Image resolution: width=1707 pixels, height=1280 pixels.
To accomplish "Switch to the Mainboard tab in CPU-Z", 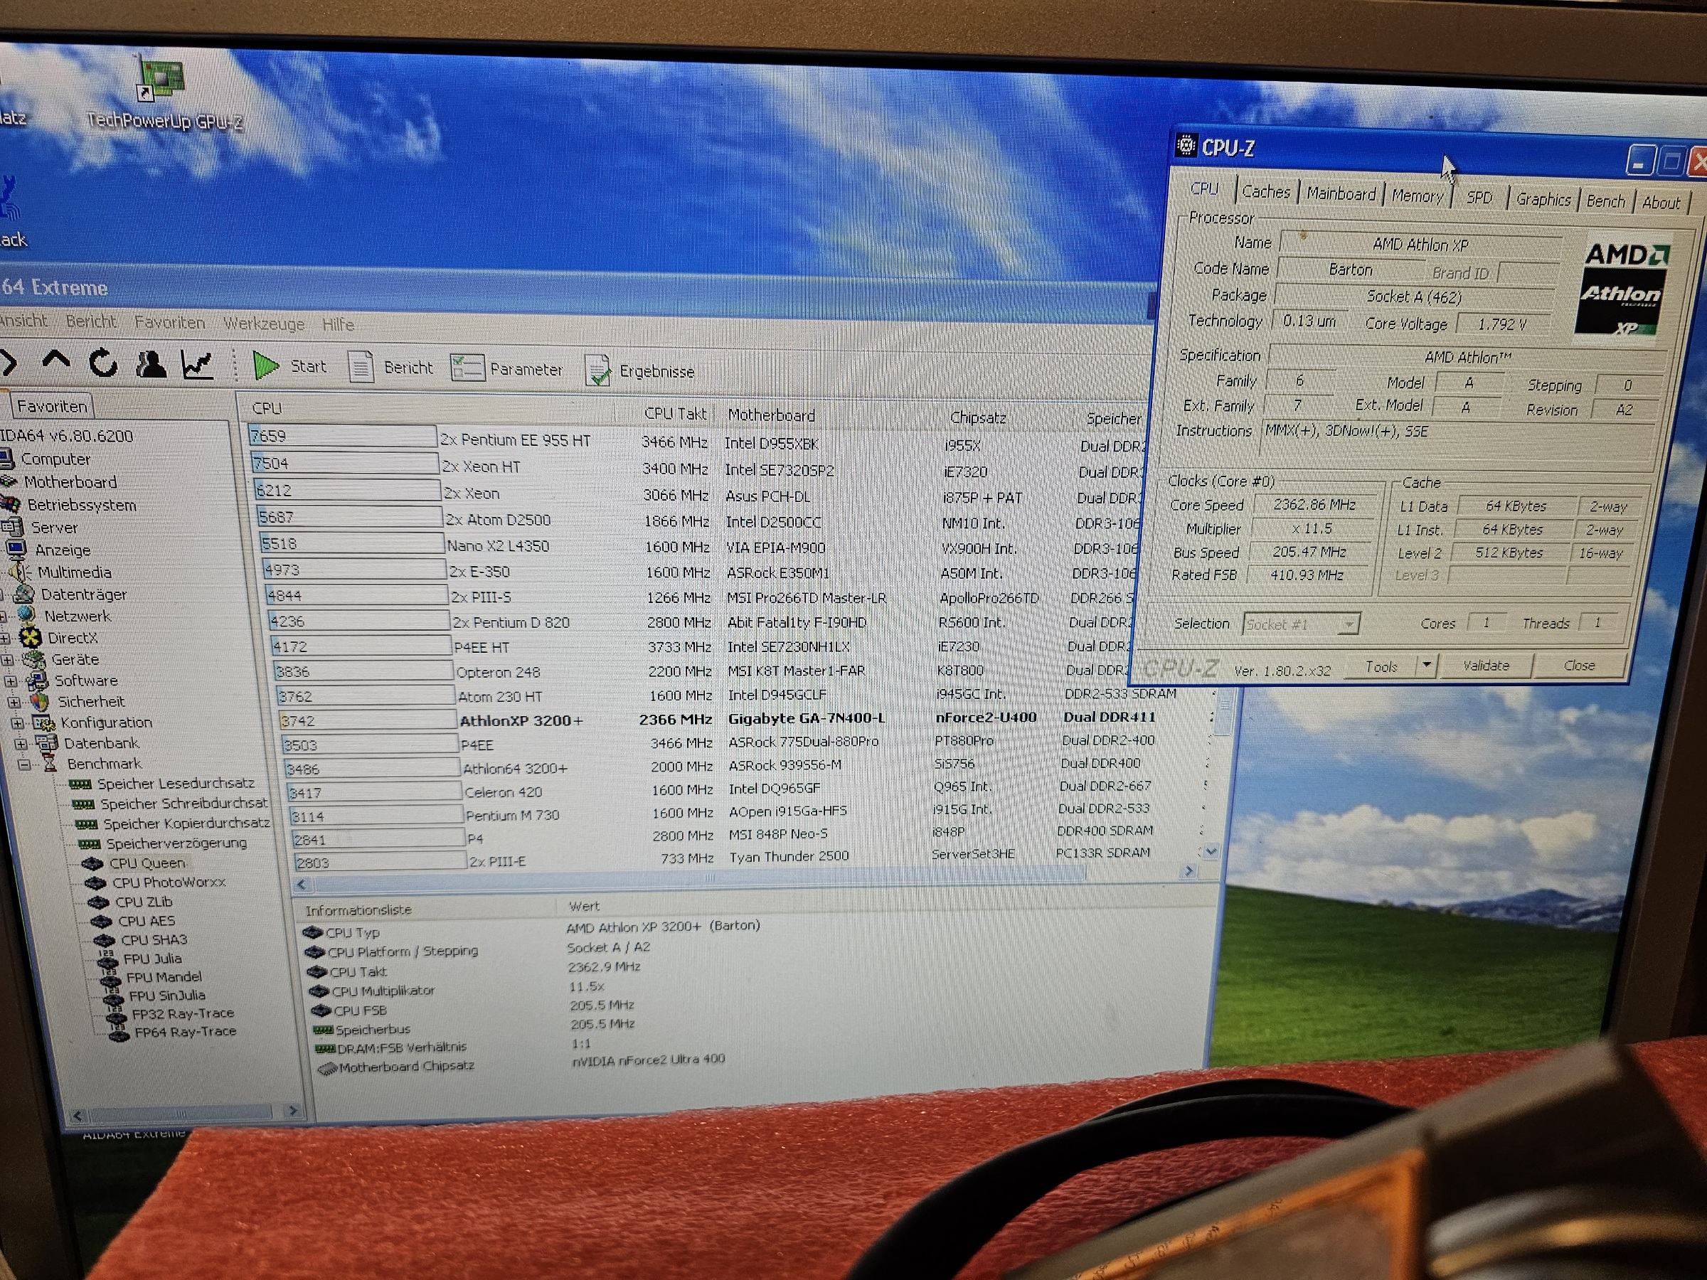I will pos(1341,193).
